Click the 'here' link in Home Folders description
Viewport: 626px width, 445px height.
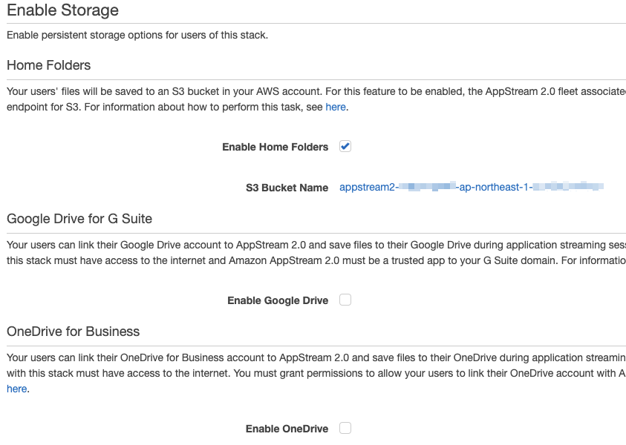pos(336,107)
